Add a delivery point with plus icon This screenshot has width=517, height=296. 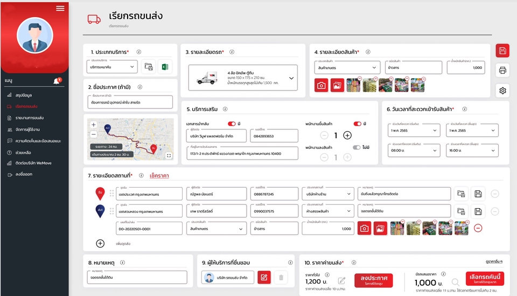point(100,244)
